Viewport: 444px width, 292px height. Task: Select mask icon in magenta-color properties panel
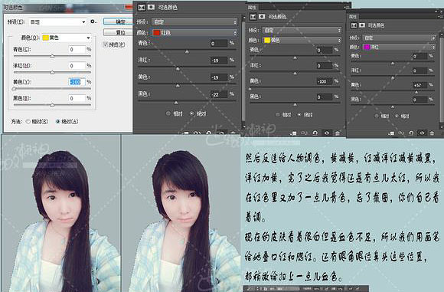click(x=362, y=25)
